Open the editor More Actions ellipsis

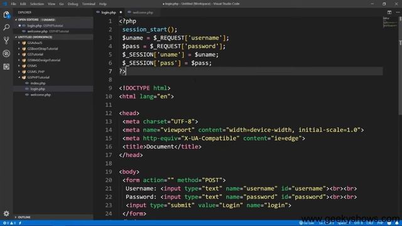point(398,13)
